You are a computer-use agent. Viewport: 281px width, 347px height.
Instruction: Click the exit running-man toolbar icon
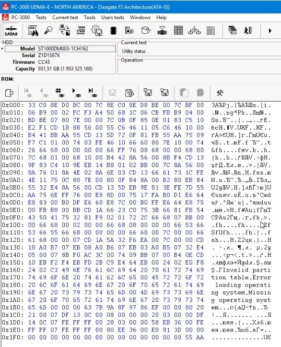click(x=248, y=30)
